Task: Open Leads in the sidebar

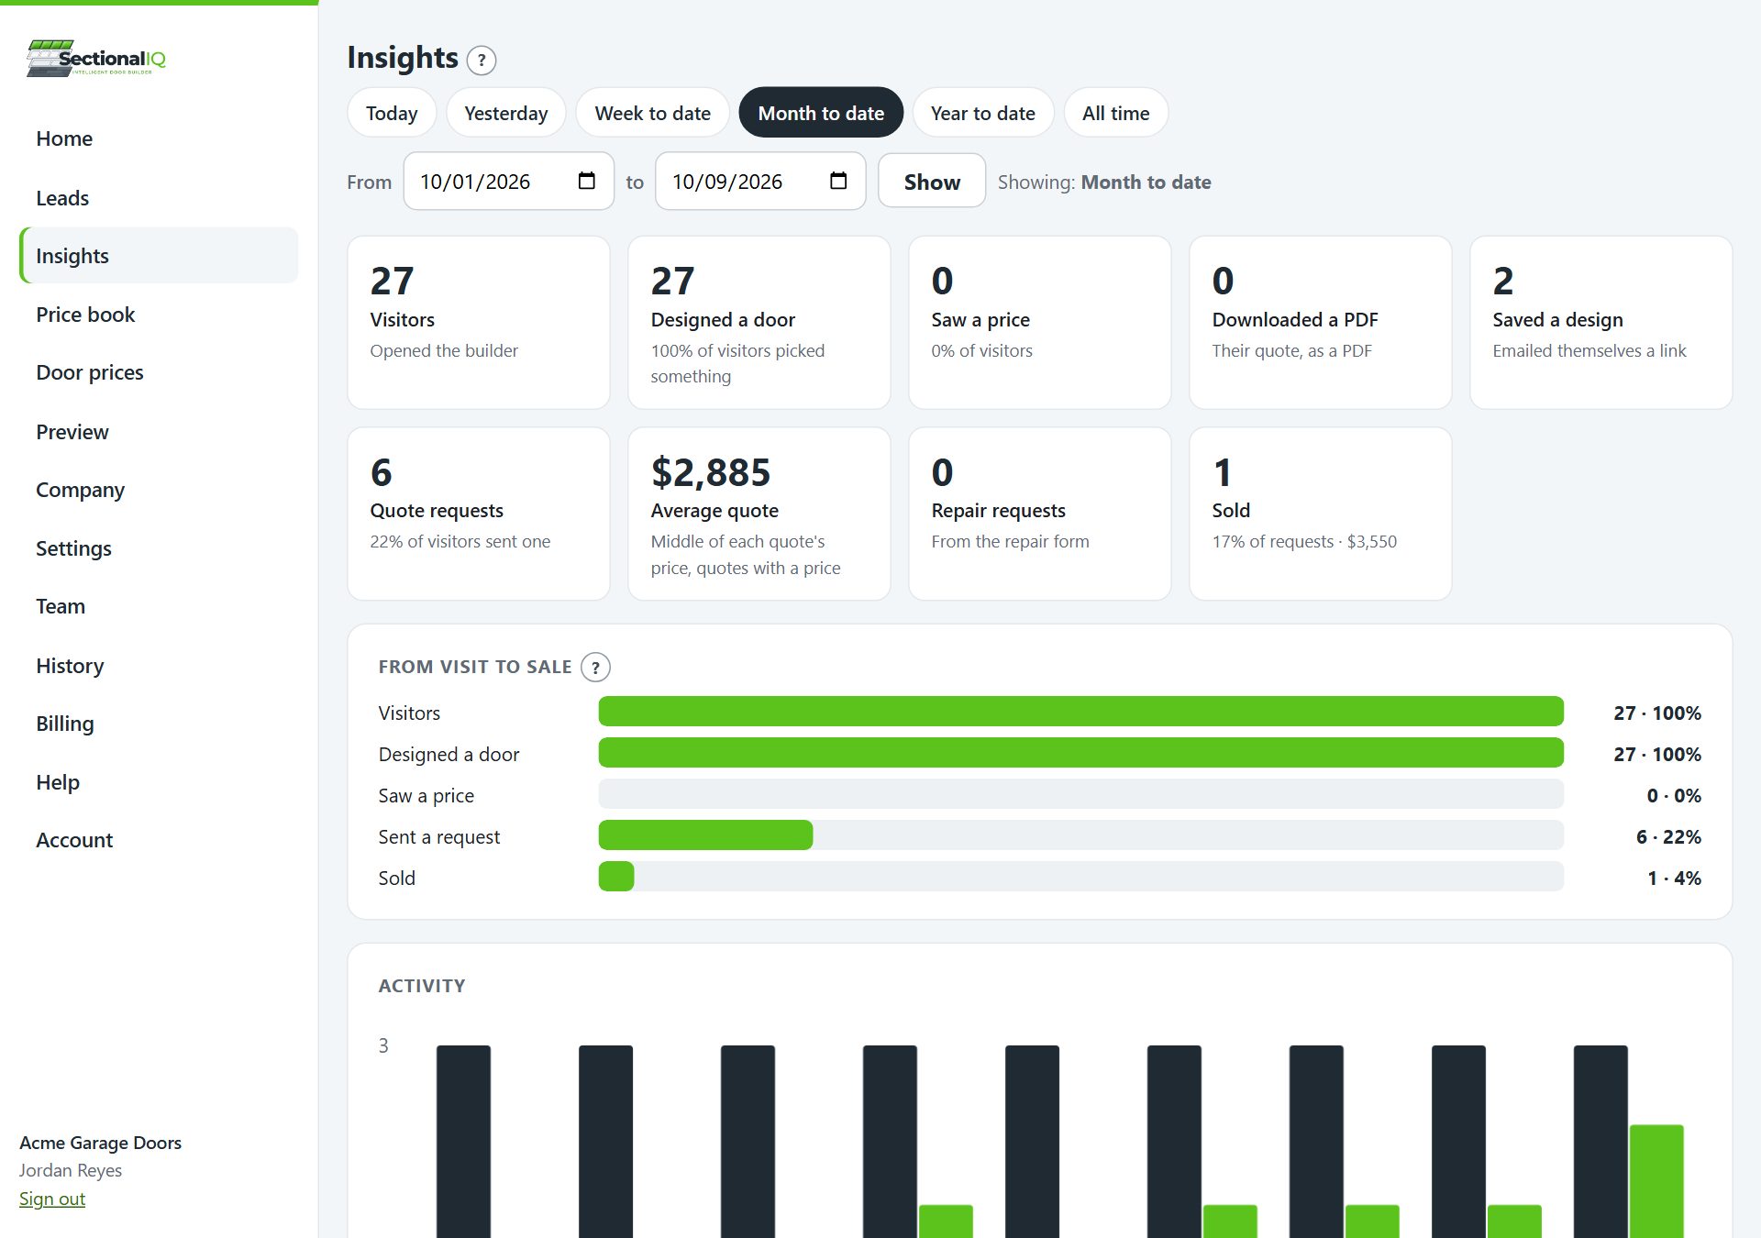Action: [158, 198]
